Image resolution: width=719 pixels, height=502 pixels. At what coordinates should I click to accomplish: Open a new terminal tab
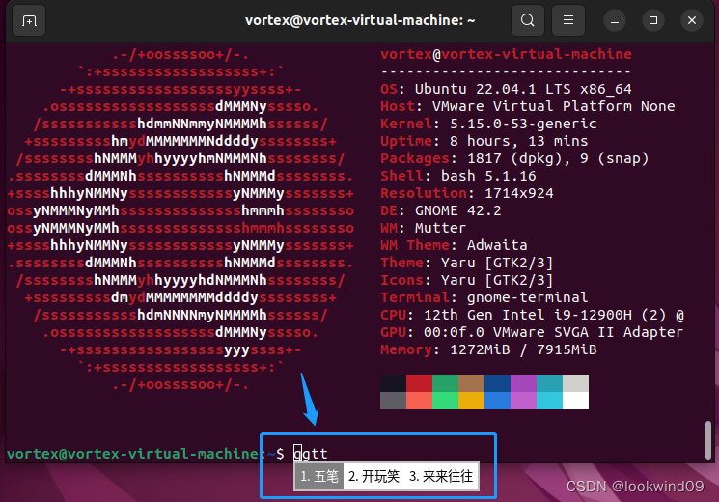(29, 20)
